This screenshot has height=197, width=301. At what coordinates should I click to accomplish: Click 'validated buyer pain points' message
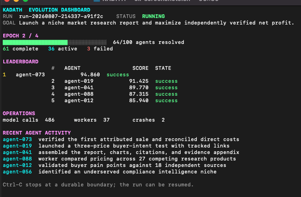point(132,166)
